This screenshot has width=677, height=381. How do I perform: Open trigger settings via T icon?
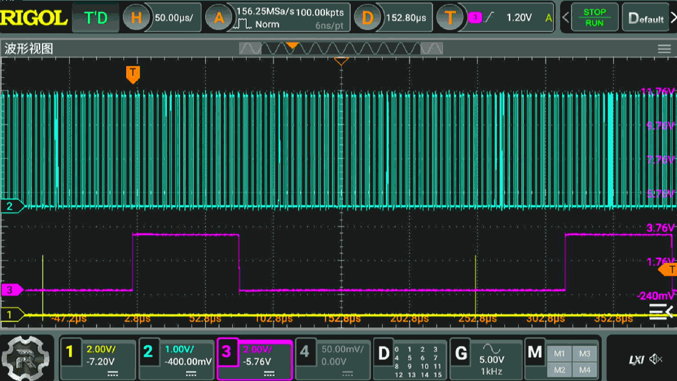tap(450, 18)
